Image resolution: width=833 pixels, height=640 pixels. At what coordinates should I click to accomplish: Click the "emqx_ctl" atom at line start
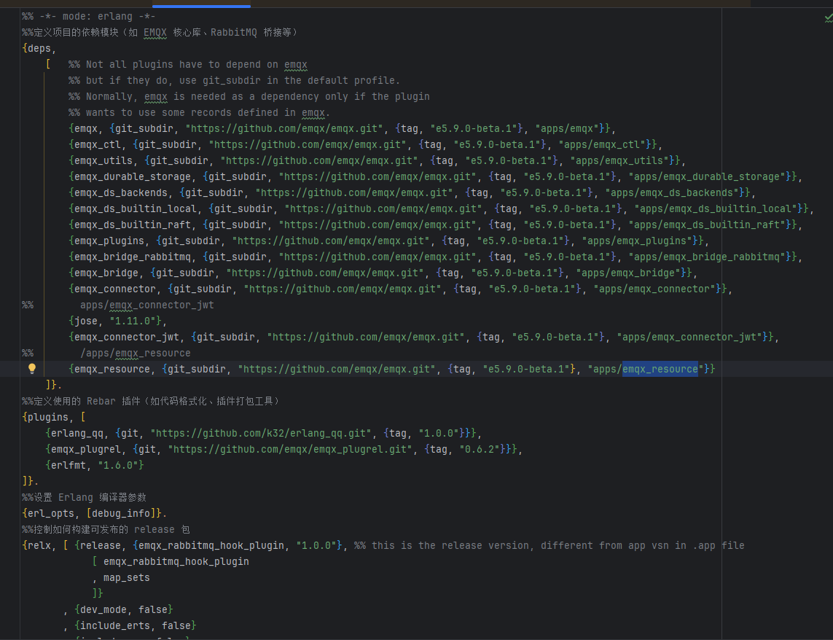point(98,144)
